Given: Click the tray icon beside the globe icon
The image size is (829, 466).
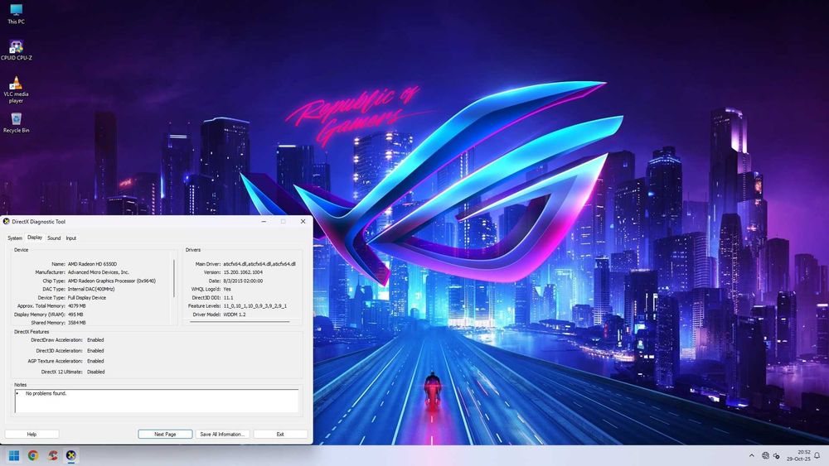Looking at the screenshot, I should click(776, 455).
